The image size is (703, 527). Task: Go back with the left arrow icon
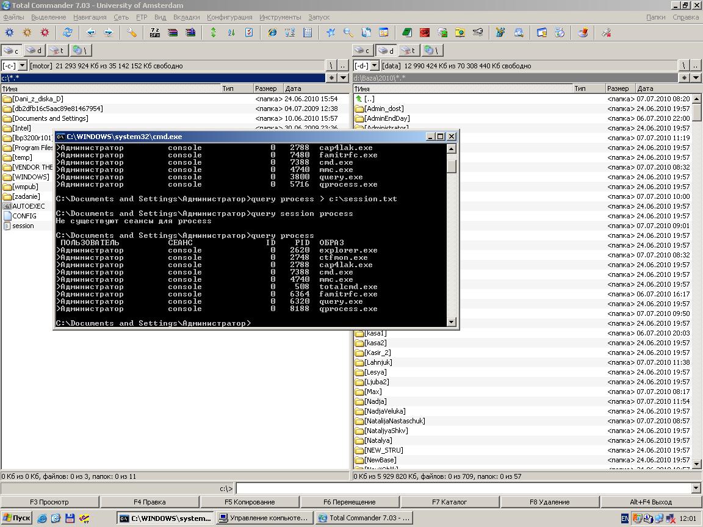tap(90, 32)
